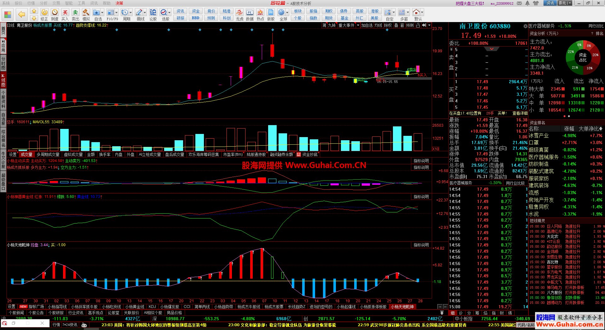
Task: Expand the 全球 dropdown arrow
Action: 287,13
